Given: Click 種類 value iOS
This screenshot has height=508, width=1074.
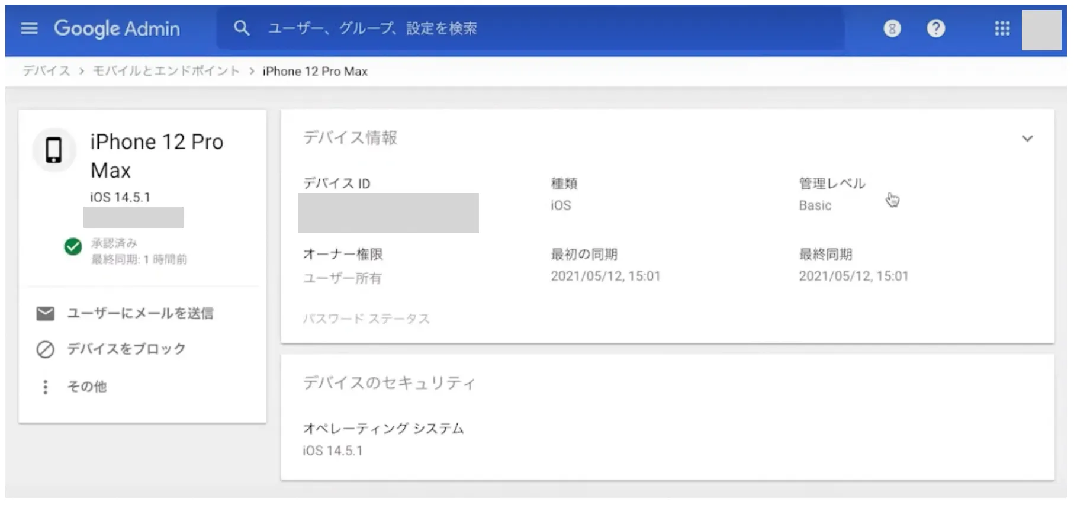Looking at the screenshot, I should (x=561, y=205).
